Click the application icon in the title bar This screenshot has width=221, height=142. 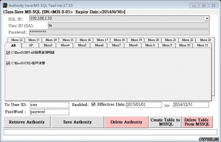[x=5, y=6]
